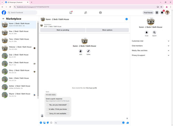
Task: Open conversation info blue icon
Action: [127, 19]
